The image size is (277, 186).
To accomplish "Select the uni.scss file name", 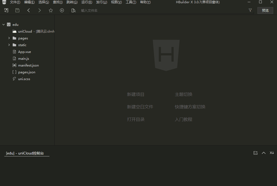I will click(24, 79).
